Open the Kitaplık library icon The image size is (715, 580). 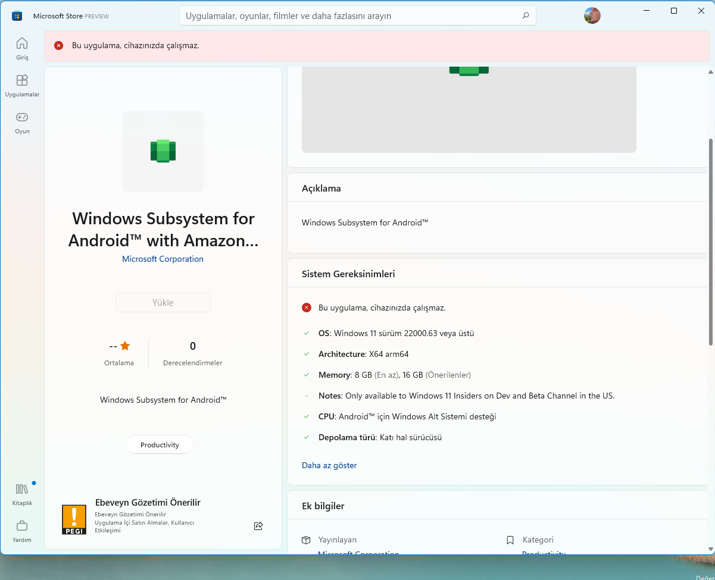[22, 494]
